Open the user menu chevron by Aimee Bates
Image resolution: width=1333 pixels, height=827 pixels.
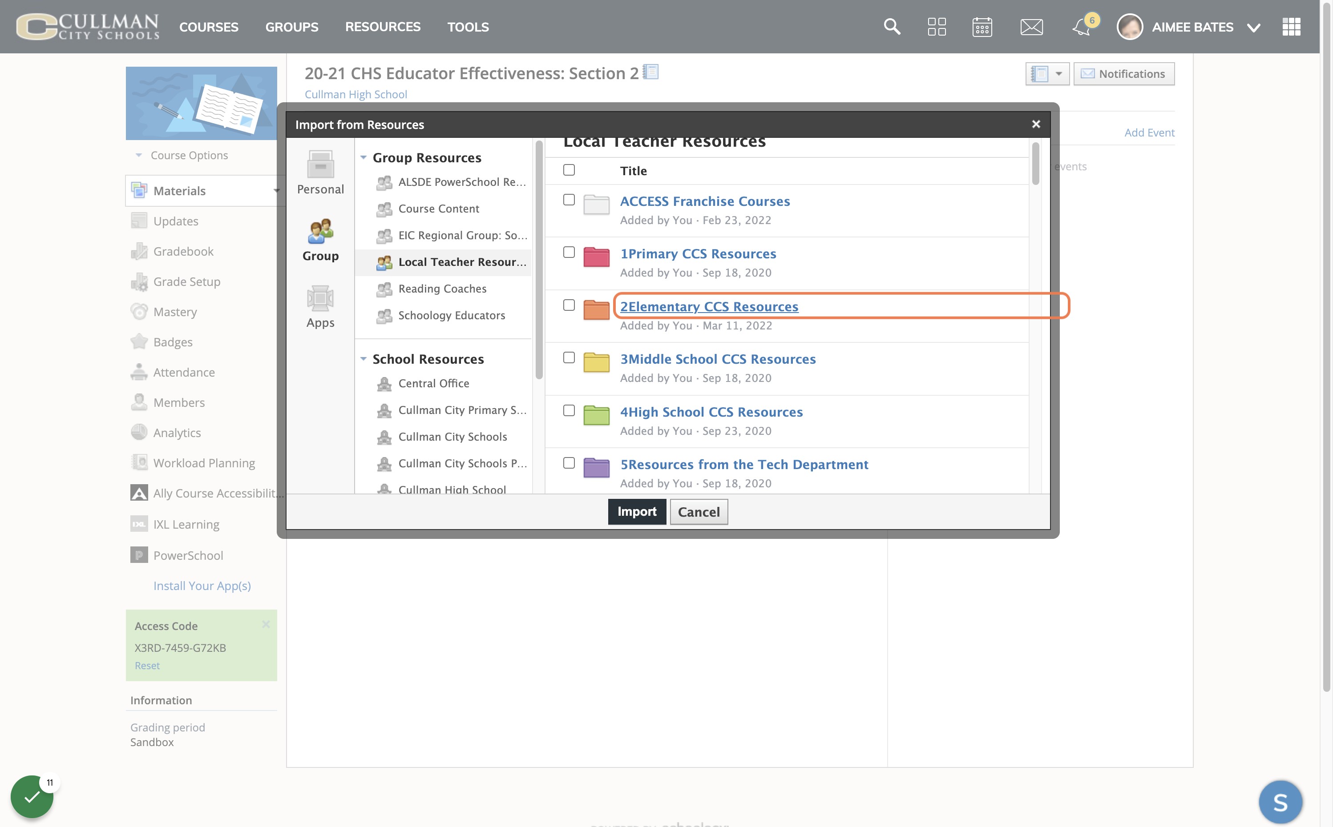point(1254,28)
